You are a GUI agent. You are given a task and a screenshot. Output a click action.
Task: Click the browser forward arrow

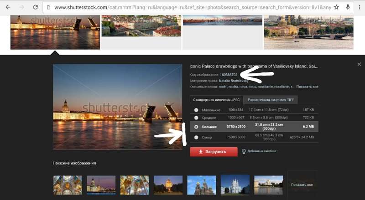pyautogui.click(x=21, y=7)
